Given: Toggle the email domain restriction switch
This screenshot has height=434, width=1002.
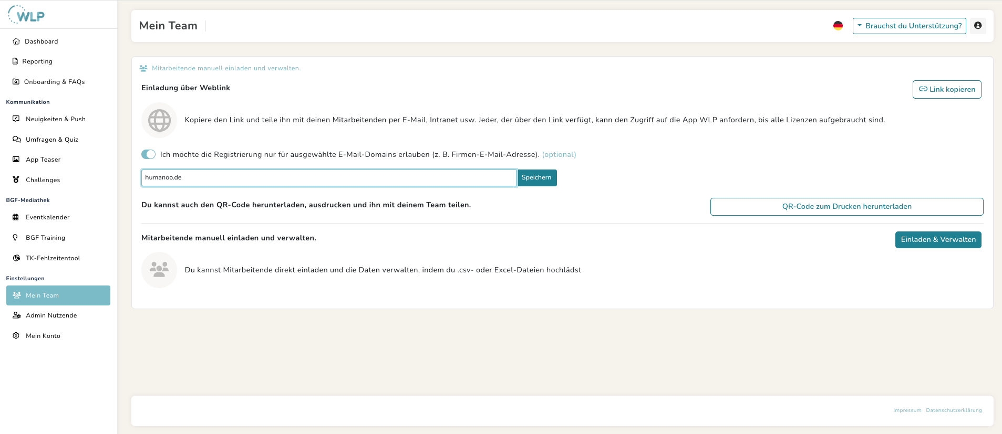Looking at the screenshot, I should coord(148,154).
